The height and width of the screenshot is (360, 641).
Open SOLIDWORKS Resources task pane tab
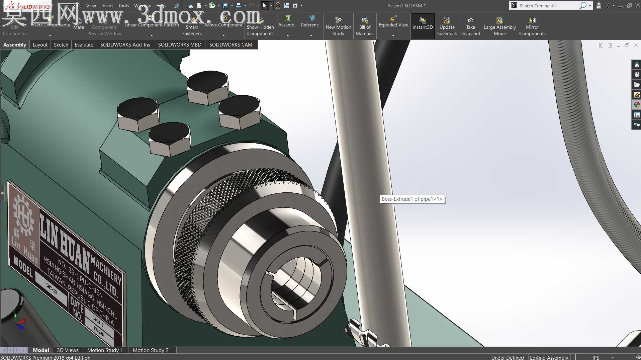637,65
